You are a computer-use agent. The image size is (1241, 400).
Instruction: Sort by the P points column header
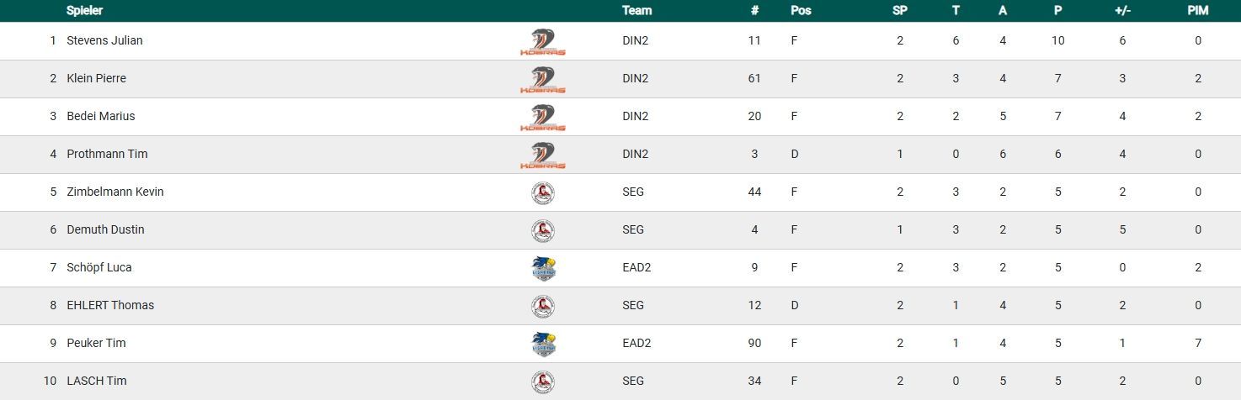(x=1058, y=11)
